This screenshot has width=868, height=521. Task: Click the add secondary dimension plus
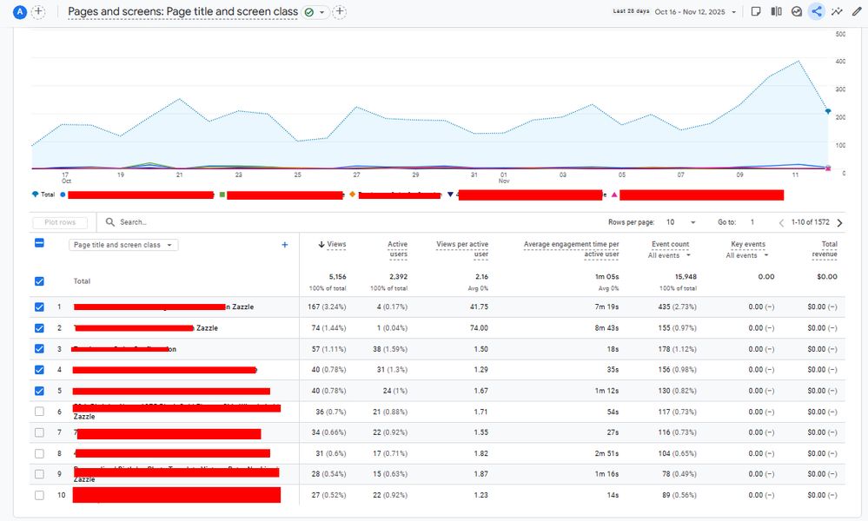284,246
